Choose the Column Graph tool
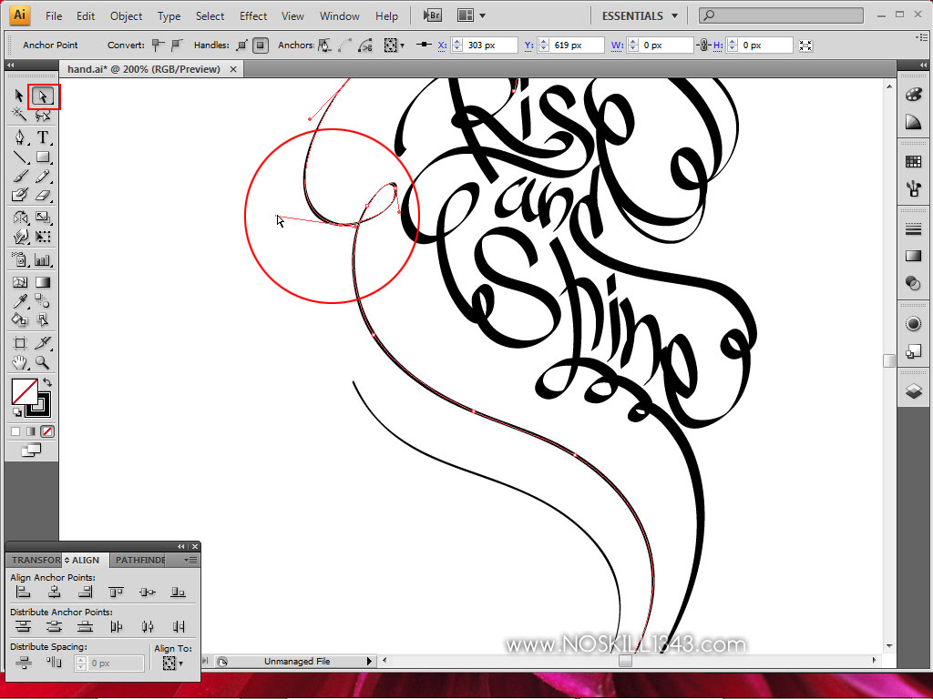The image size is (933, 699). click(42, 259)
